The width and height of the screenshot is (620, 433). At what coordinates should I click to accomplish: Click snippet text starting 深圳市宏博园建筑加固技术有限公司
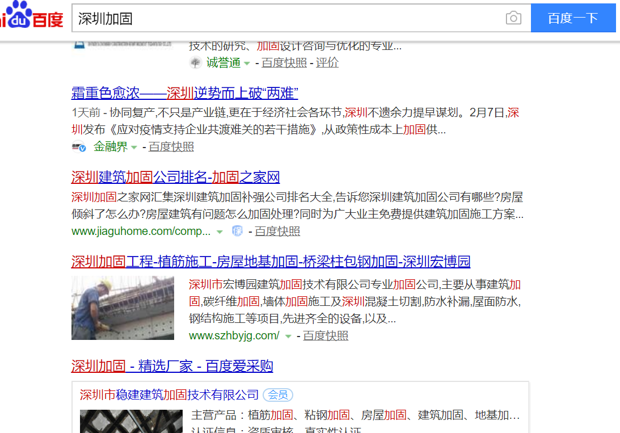pos(355,301)
